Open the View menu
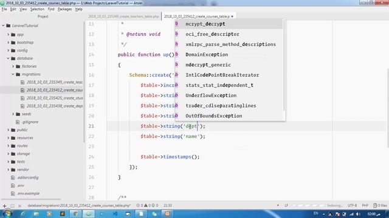The width and height of the screenshot is (389, 218). [x=23, y=9]
